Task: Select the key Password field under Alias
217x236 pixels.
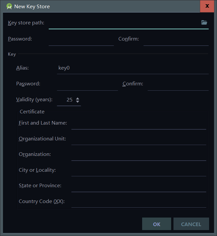Action: point(87,84)
